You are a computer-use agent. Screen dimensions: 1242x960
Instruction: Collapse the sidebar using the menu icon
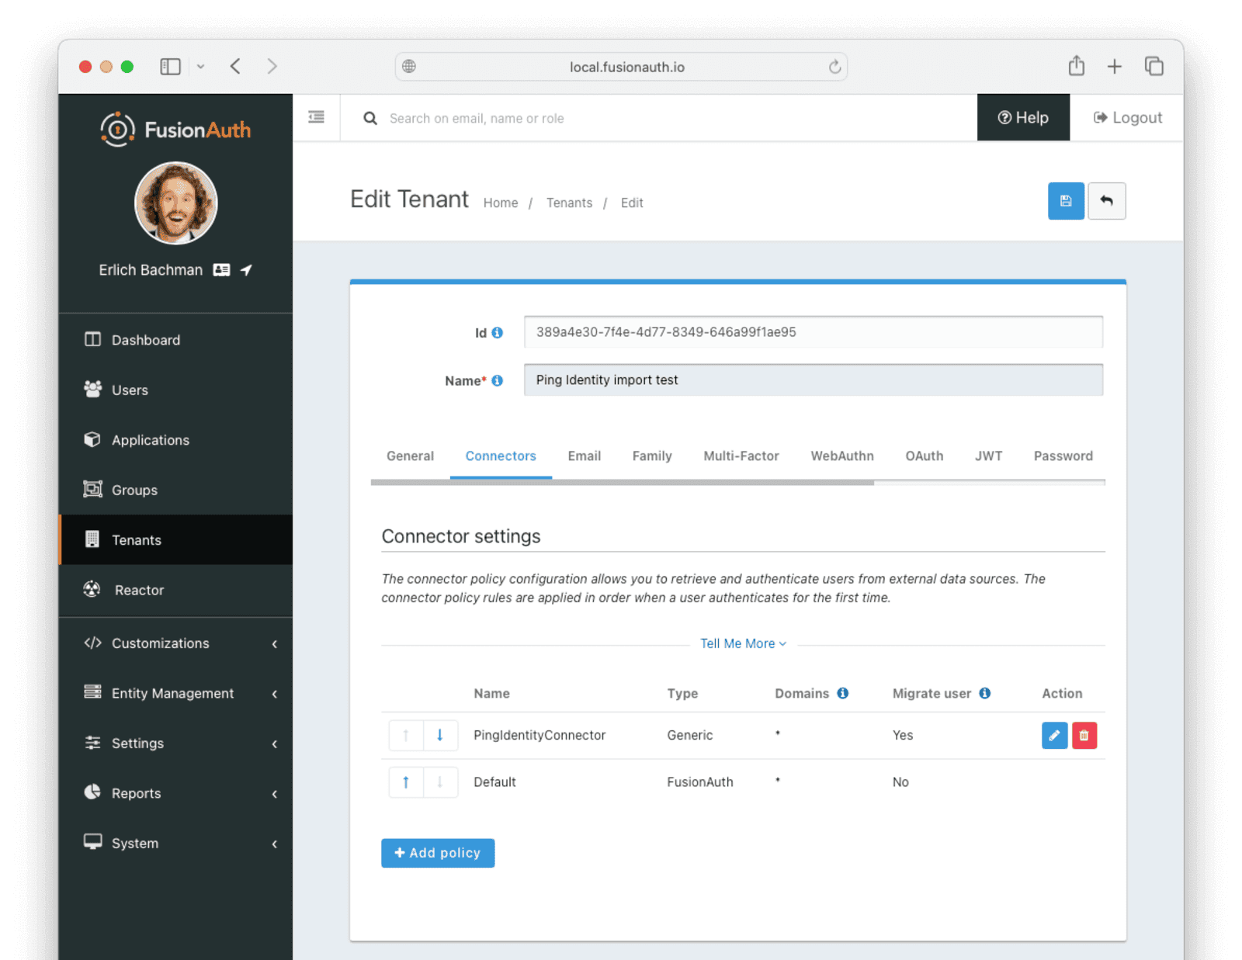tap(316, 116)
